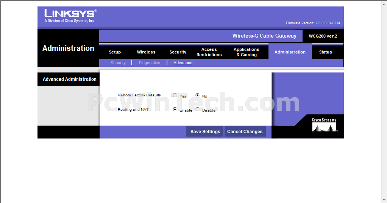Open the Advanced sub-tab
Screen dimensions: 387x203
coord(183,63)
